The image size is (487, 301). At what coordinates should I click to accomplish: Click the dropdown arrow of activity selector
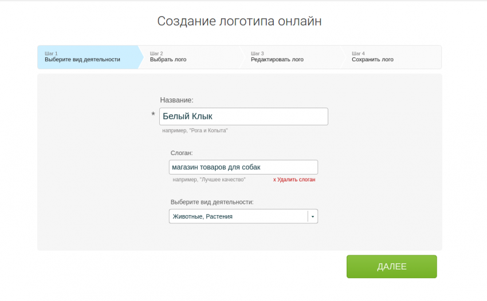pos(313,217)
